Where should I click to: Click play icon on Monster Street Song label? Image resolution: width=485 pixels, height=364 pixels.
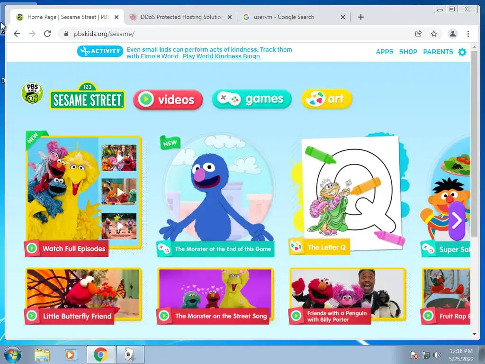164,316
